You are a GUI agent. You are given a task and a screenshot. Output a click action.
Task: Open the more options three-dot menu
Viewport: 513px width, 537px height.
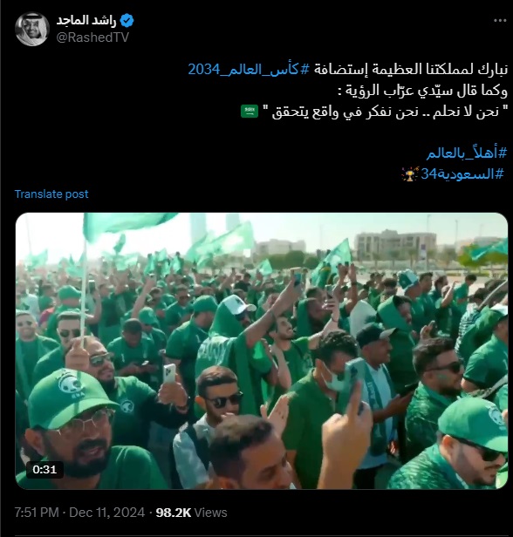[500, 21]
